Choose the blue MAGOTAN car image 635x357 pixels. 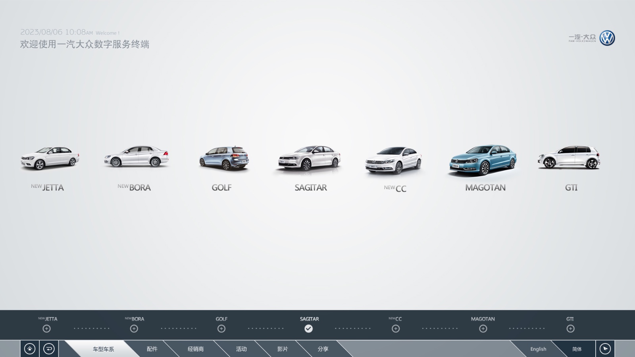483,160
